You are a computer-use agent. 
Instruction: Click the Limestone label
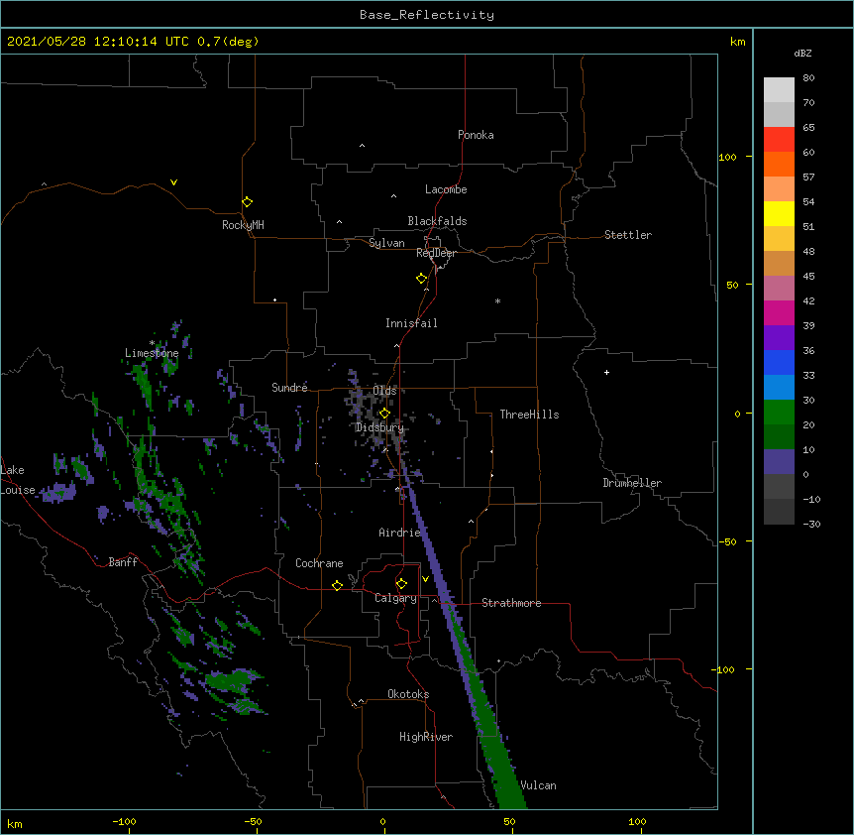152,353
